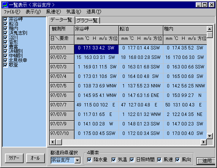Open the 道具(T) menu

pyautogui.click(x=94, y=12)
